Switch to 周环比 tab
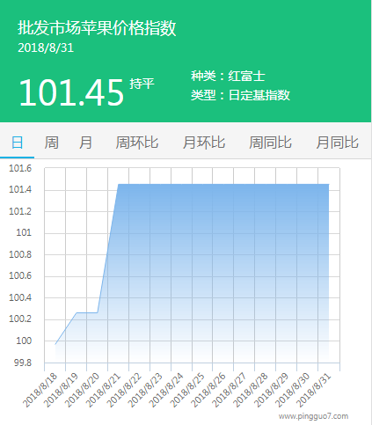The height and width of the screenshot is (425, 372). [x=137, y=143]
